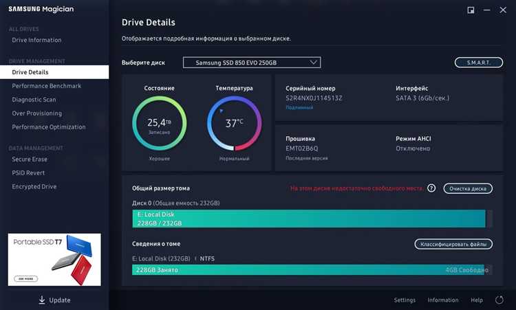
Task: Open the help question-mark icon near disk warning
Action: click(x=431, y=188)
